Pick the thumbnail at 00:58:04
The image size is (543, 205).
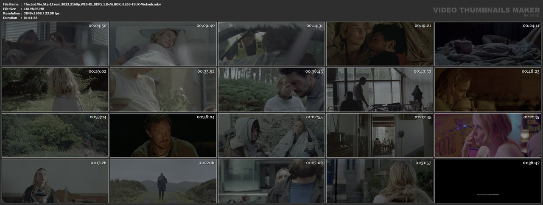[x=163, y=135]
